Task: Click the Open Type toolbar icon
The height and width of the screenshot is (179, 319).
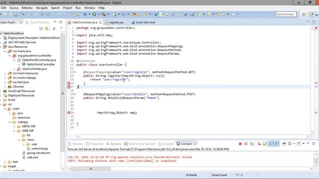Action: (134, 14)
